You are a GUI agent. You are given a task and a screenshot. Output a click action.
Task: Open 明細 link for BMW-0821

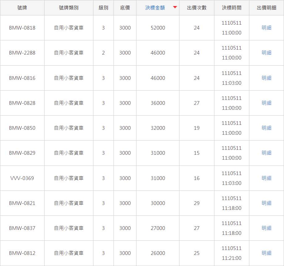click(267, 203)
